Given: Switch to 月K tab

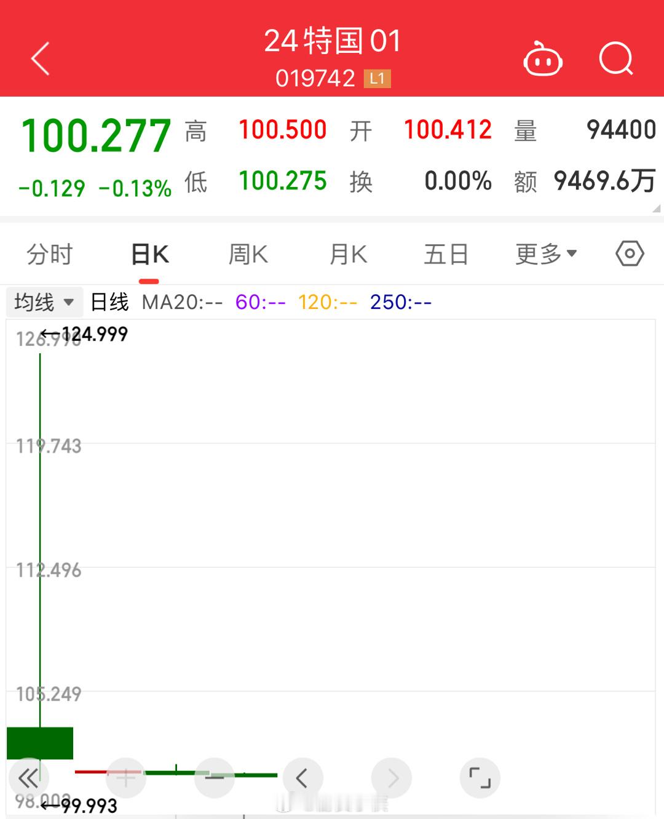Looking at the screenshot, I should tap(348, 254).
